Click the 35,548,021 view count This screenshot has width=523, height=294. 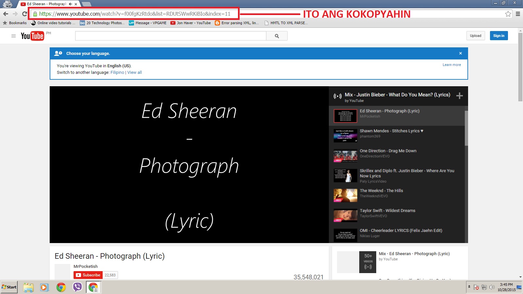[x=308, y=277]
